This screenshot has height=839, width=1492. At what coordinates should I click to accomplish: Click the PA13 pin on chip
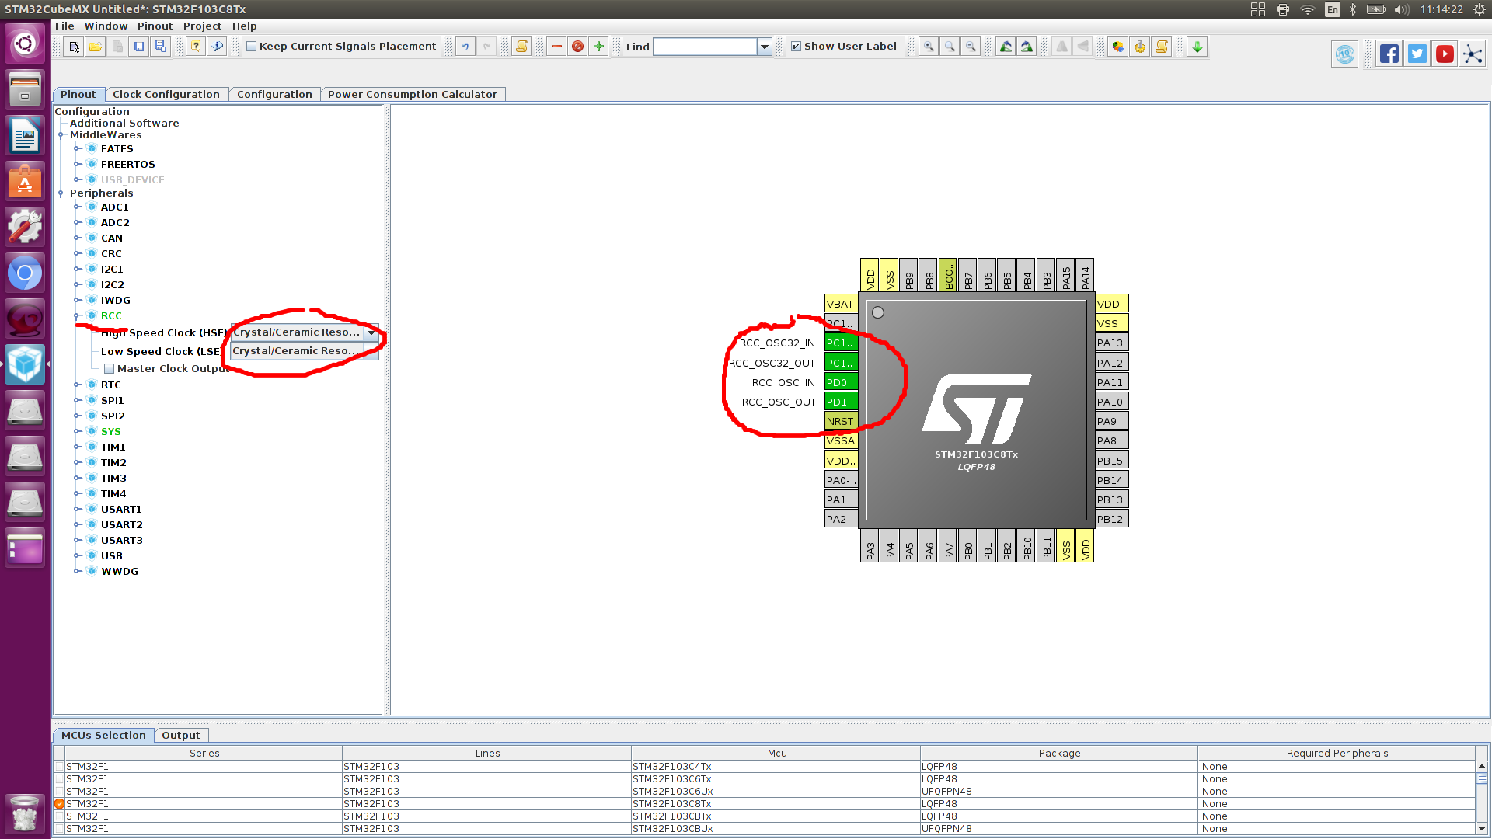1111,343
